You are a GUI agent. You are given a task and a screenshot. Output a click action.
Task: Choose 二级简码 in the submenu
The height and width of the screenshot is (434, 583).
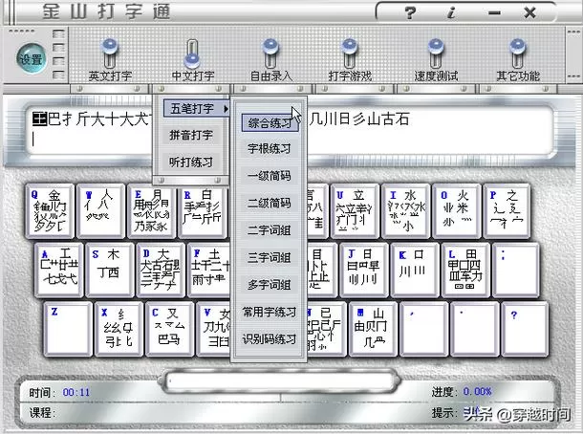point(270,203)
